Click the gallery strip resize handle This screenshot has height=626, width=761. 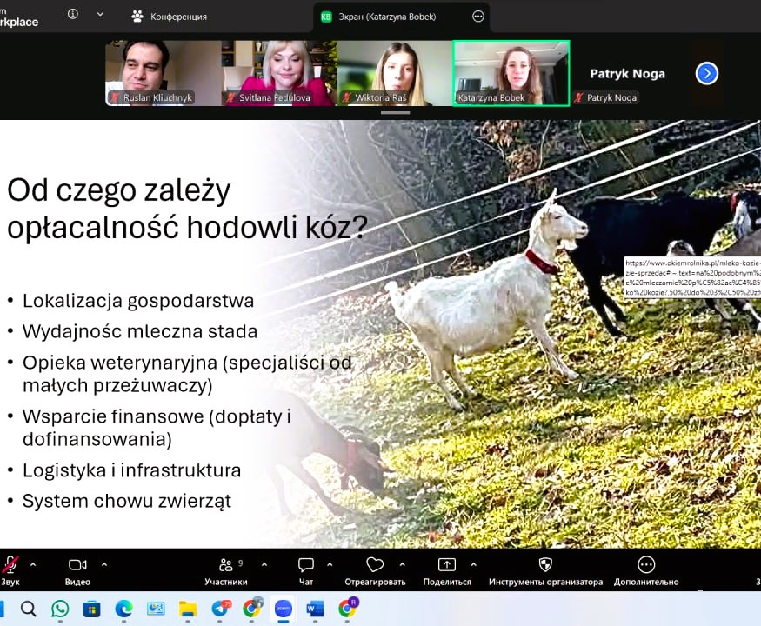[x=395, y=113]
